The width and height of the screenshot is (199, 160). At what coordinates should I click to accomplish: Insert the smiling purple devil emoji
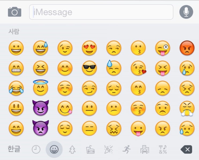[41, 108]
